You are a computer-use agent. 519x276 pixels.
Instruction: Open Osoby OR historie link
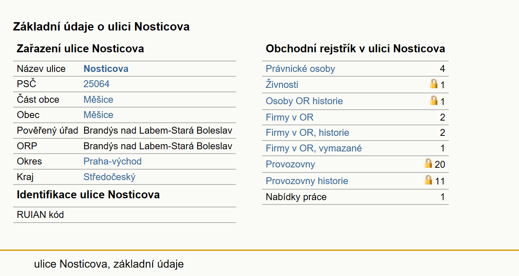point(304,101)
